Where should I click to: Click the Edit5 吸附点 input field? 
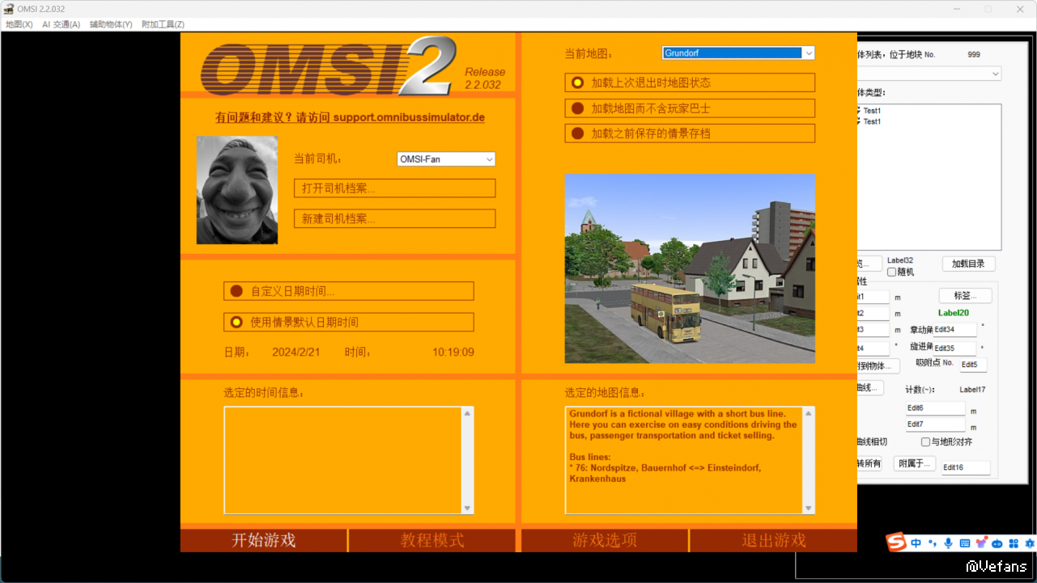[x=973, y=365]
